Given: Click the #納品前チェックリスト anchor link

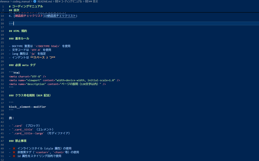Looking at the screenshot, I should pos(61,16).
